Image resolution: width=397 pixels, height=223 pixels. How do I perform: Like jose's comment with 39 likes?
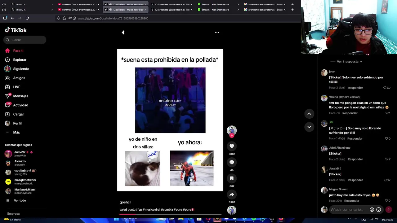coord(385,88)
